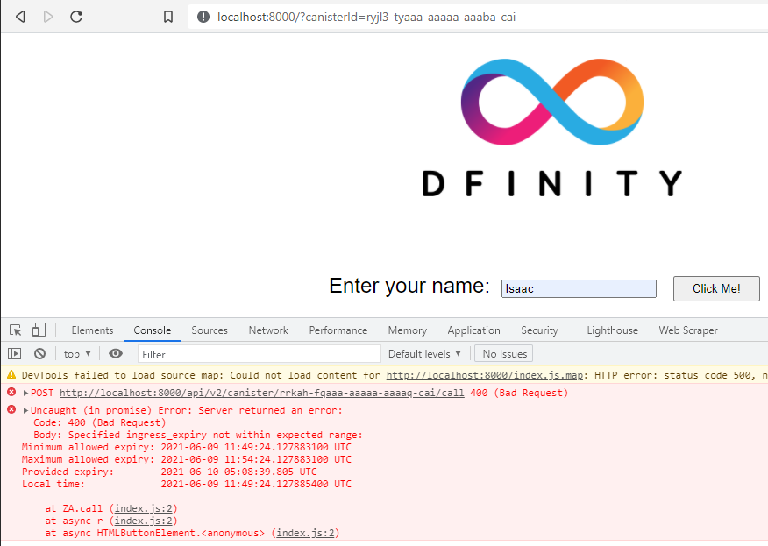
Task: Select the Minimum allowed expiry line
Action: click(x=186, y=448)
